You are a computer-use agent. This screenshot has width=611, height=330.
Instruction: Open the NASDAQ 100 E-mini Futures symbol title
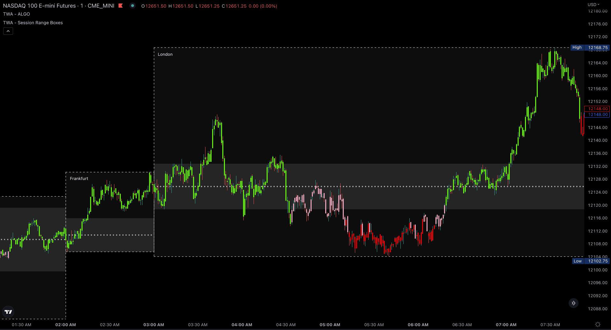(59, 6)
